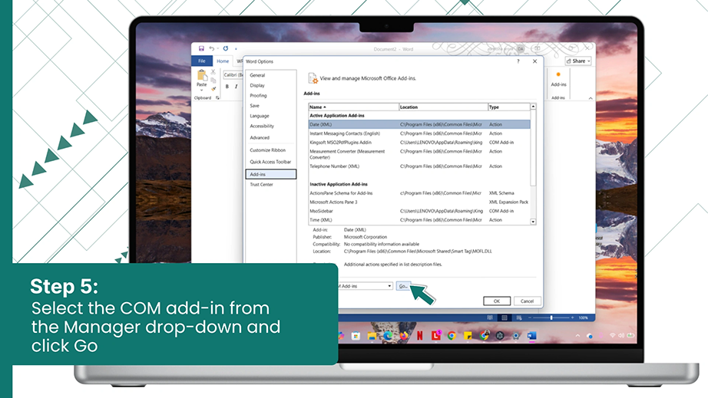This screenshot has height=398, width=708.
Task: Select the Add-ins category in Word Options
Action: click(271, 174)
